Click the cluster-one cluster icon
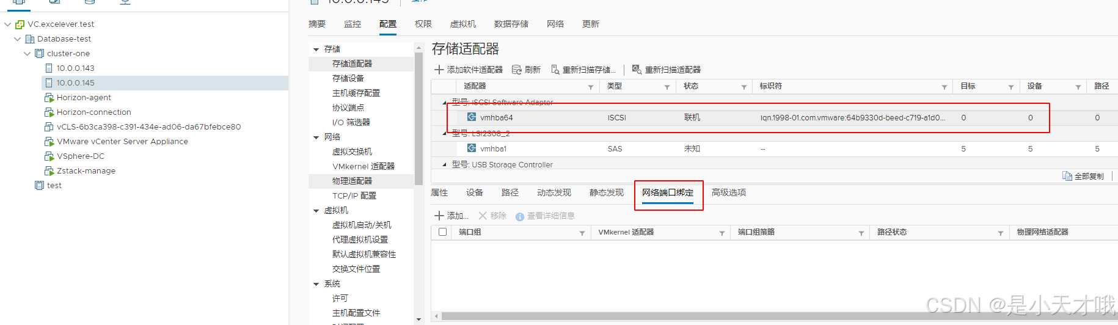The height and width of the screenshot is (325, 1118). click(39, 54)
